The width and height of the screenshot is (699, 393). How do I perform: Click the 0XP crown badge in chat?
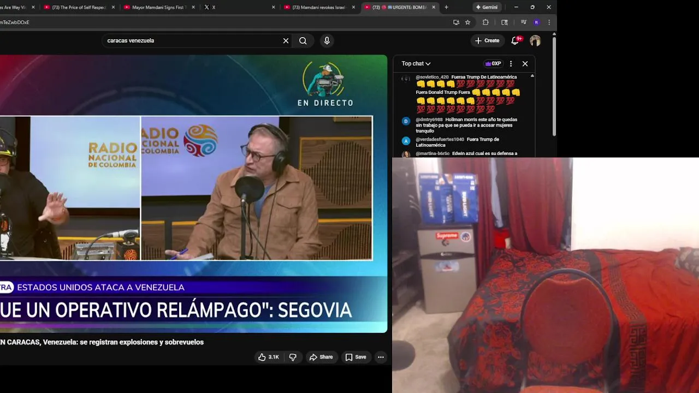[493, 63]
